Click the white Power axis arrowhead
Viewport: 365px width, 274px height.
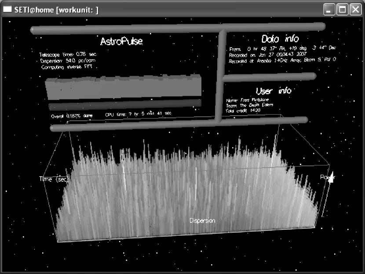(x=332, y=177)
